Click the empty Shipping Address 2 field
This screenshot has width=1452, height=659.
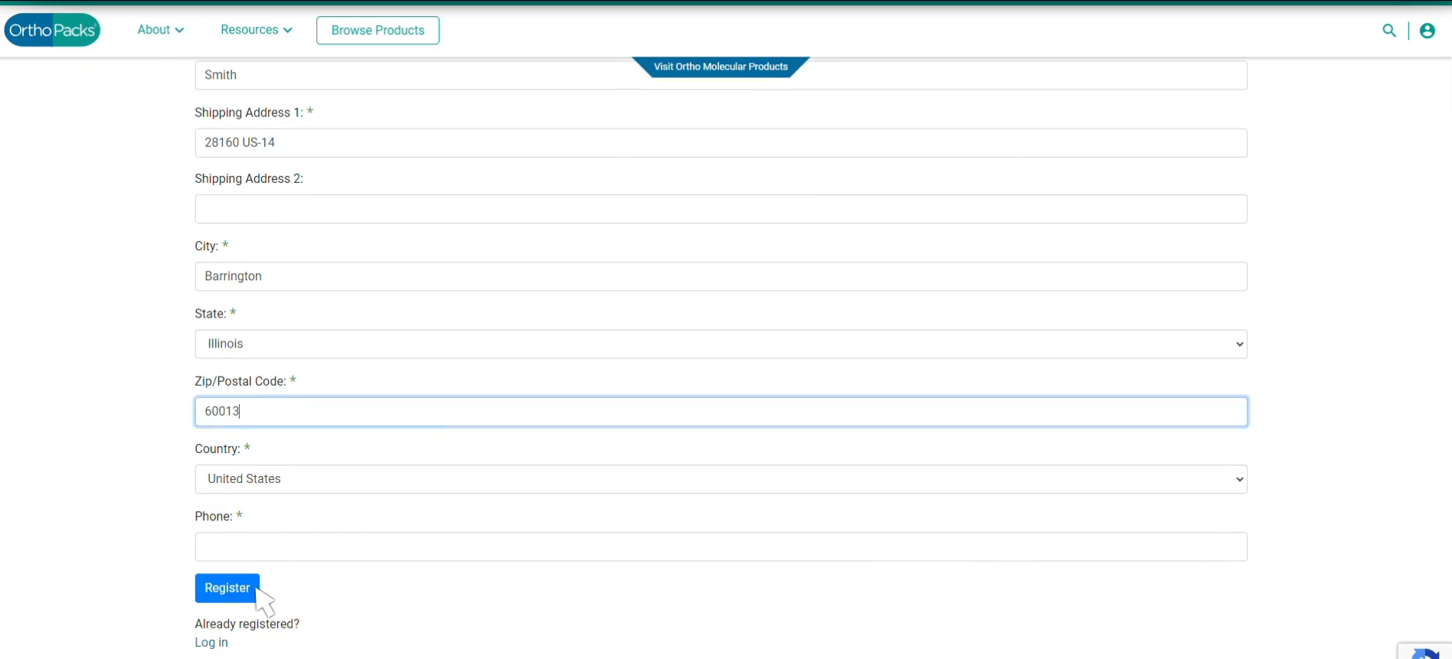pos(720,209)
